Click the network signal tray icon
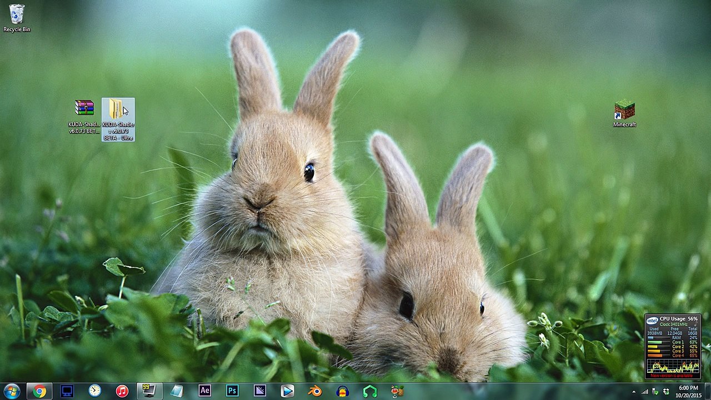The width and height of the screenshot is (711, 400). point(645,392)
